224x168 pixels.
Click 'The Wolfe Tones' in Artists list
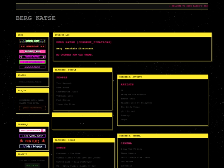coord(130,107)
